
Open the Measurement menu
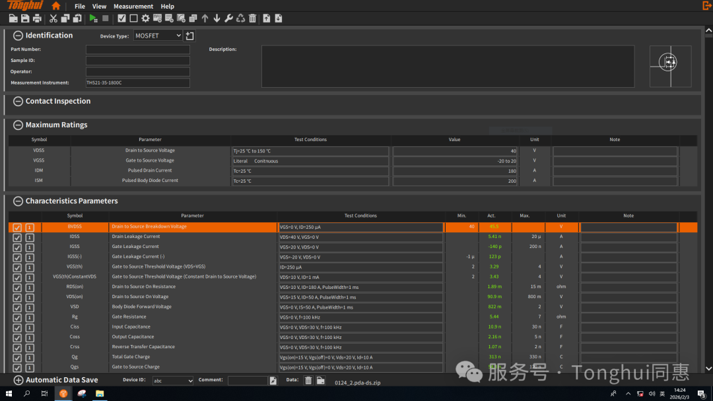click(x=133, y=7)
